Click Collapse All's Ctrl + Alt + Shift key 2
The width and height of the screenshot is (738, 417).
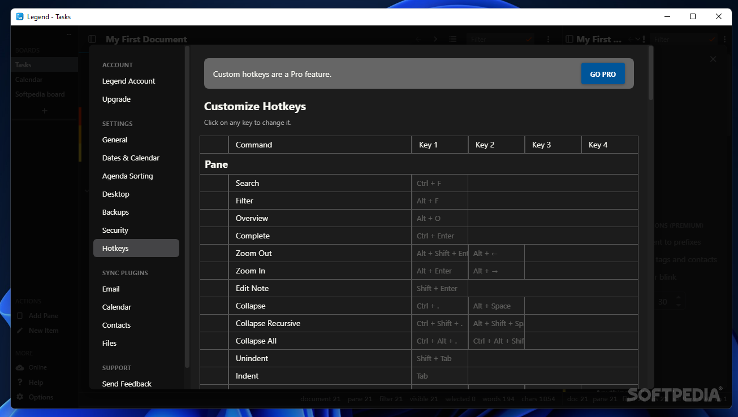coord(497,341)
